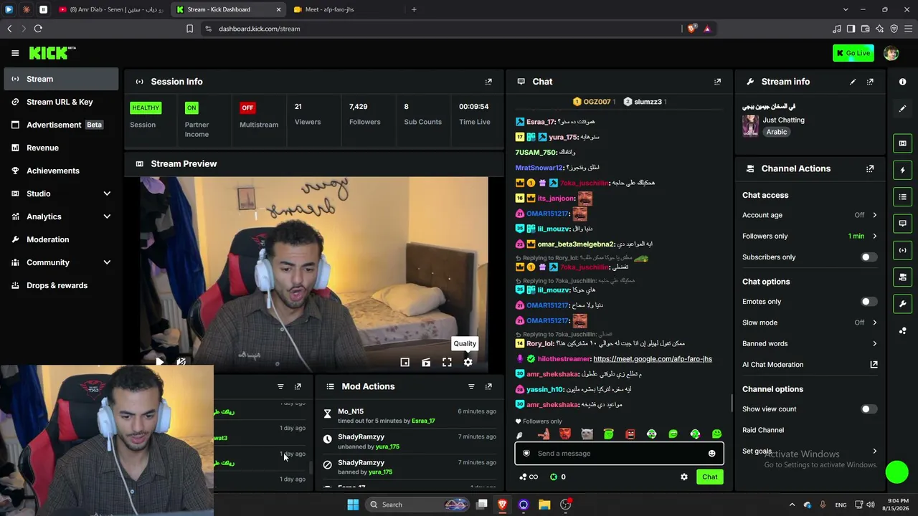Toggle the wrench widget in right sidebar
The image size is (918, 516).
pos(903,304)
